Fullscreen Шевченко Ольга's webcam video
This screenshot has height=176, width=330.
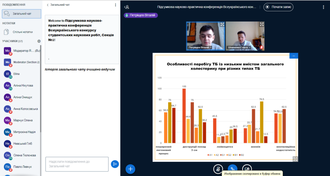261,24
